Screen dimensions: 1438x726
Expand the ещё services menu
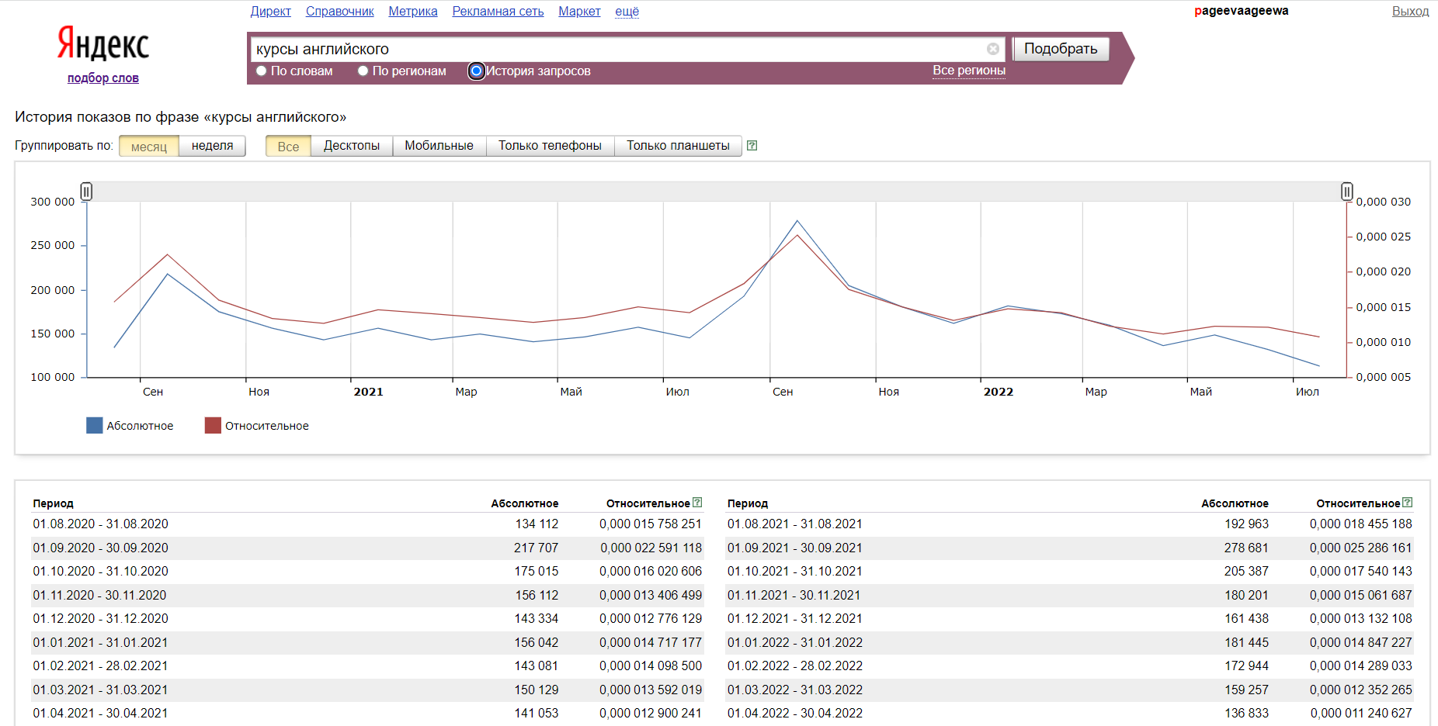click(627, 12)
